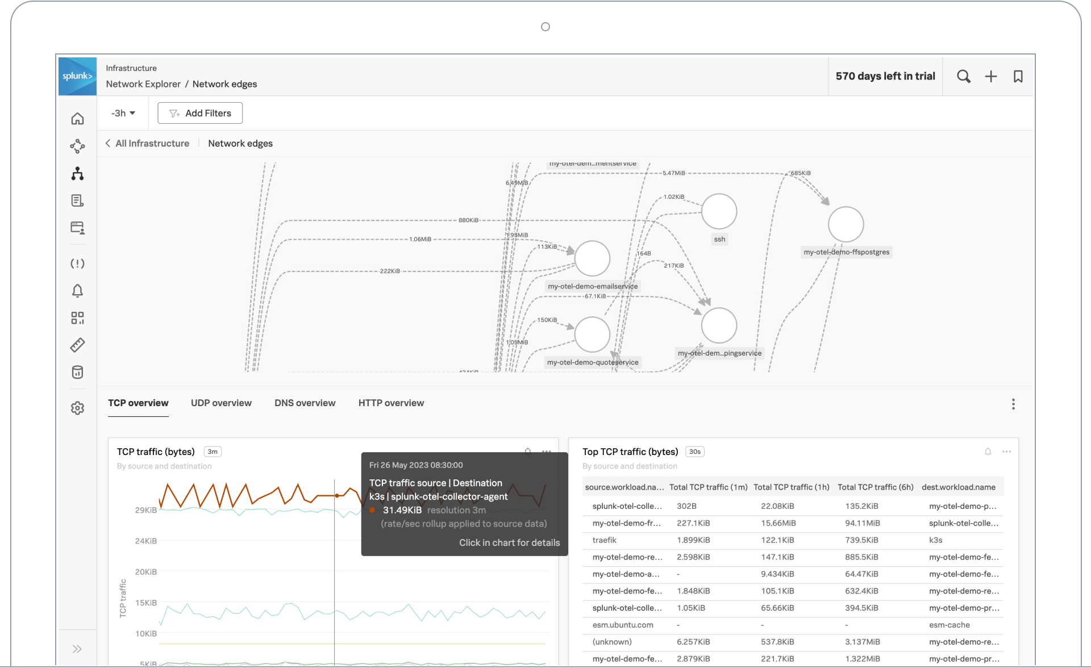The height and width of the screenshot is (668, 1091).
Task: Toggle the bell on TCP traffic chart
Action: pos(527,451)
